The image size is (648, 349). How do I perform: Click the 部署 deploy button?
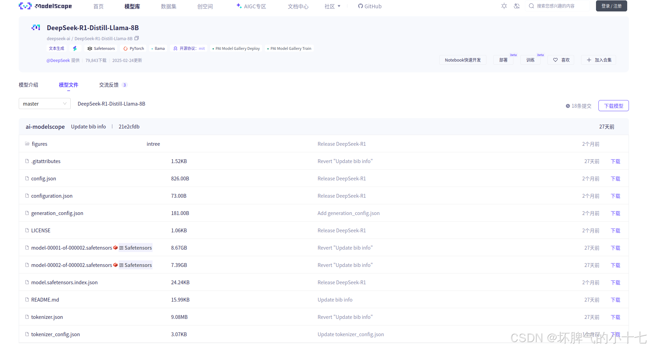tap(503, 60)
